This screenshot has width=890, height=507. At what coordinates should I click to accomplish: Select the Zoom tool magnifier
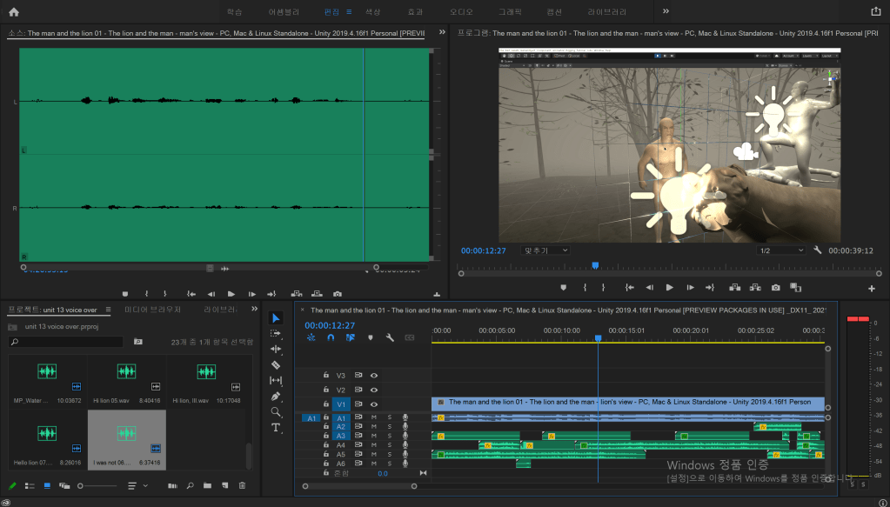coord(276,411)
